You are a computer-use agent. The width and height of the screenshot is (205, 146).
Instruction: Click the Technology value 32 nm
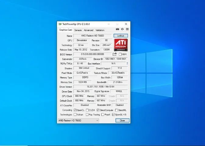81,45
